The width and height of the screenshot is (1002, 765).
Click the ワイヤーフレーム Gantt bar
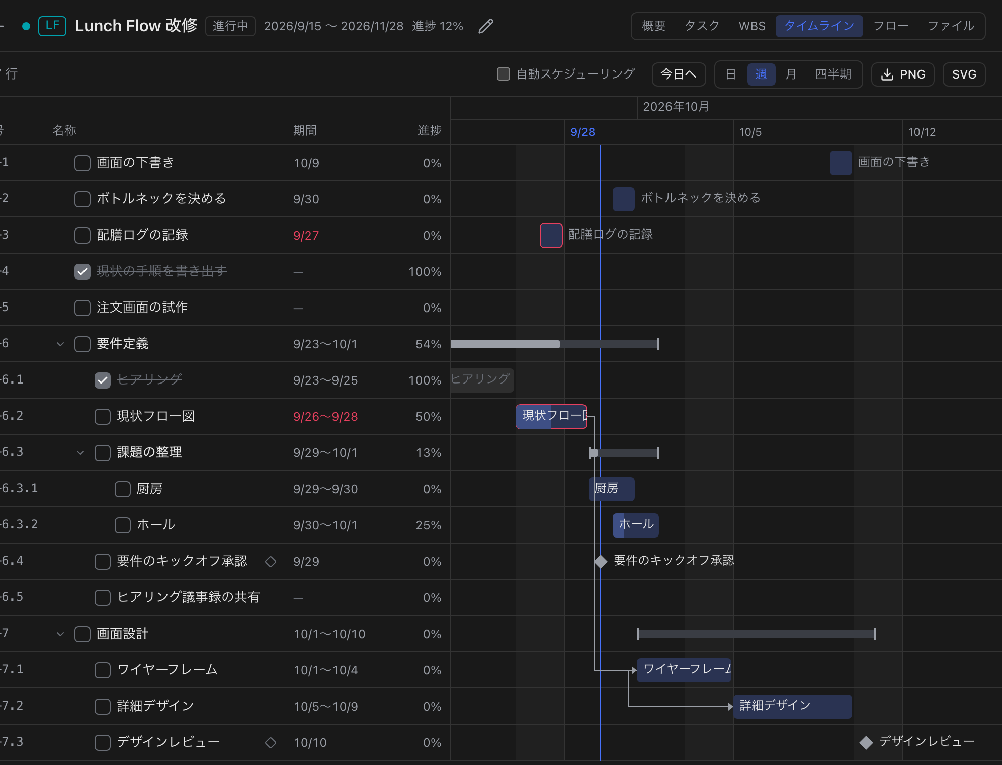click(684, 670)
